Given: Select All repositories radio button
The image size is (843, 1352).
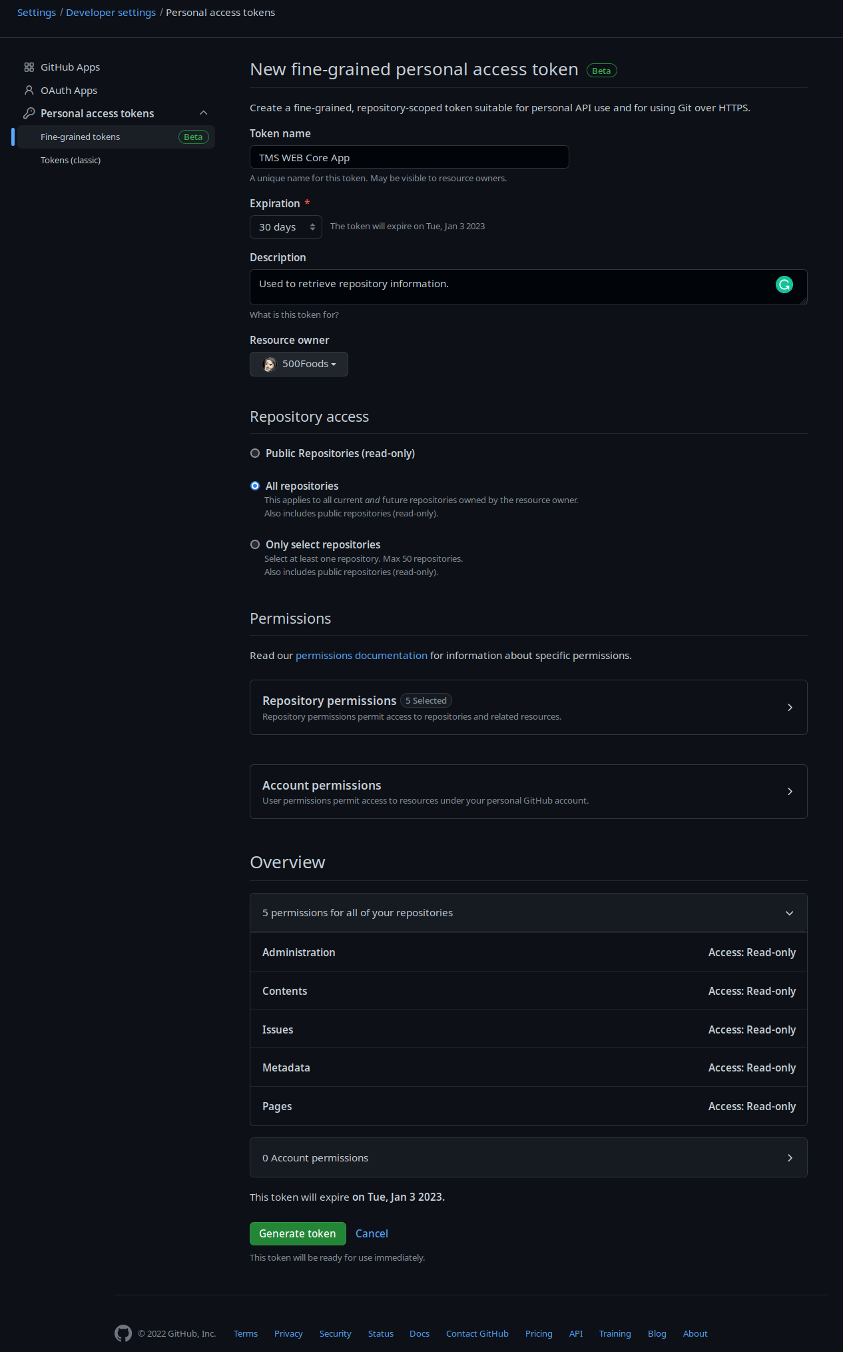Looking at the screenshot, I should point(255,486).
